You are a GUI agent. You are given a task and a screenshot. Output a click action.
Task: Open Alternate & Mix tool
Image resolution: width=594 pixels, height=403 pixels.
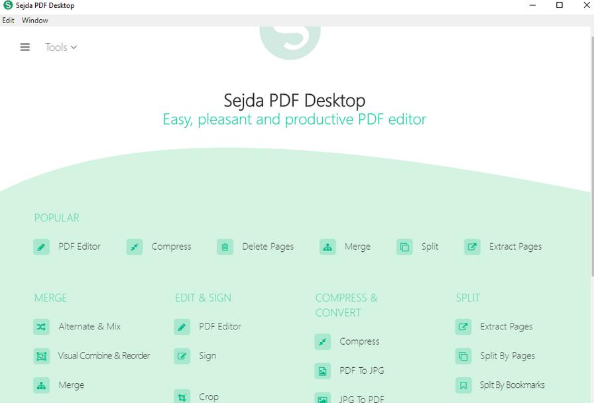(x=89, y=327)
